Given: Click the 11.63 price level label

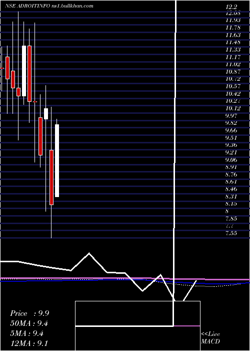Looking at the screenshot, I should (x=233, y=35).
